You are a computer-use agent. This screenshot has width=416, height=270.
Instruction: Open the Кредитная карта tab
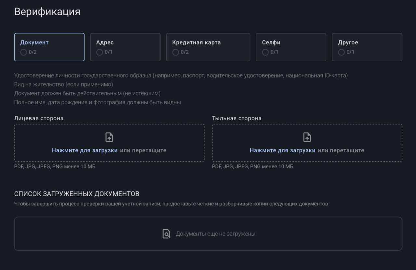(x=208, y=47)
